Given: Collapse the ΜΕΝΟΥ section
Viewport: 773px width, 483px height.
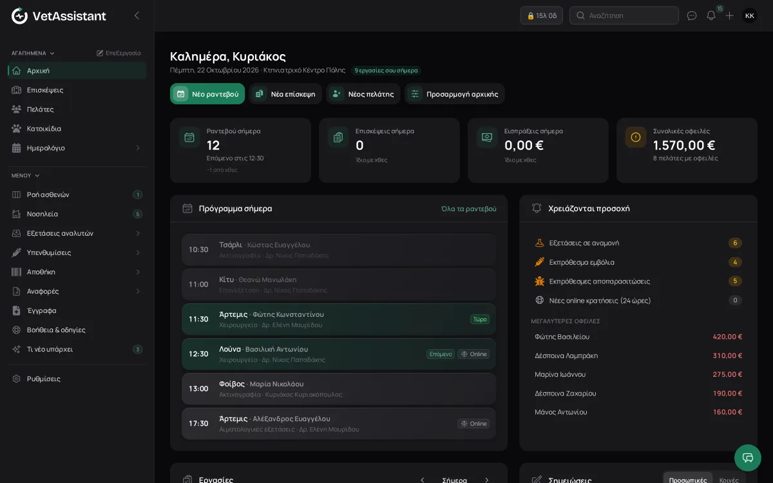Looking at the screenshot, I should (x=26, y=176).
